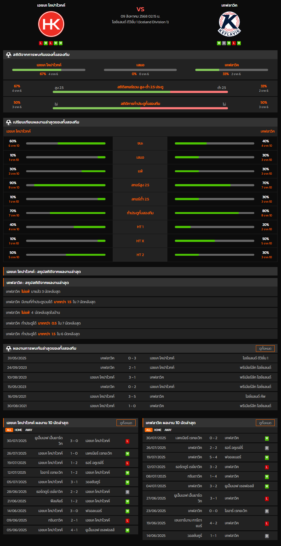Click the Keflavik team crest logo
The height and width of the screenshot is (546, 281).
pyautogui.click(x=229, y=24)
